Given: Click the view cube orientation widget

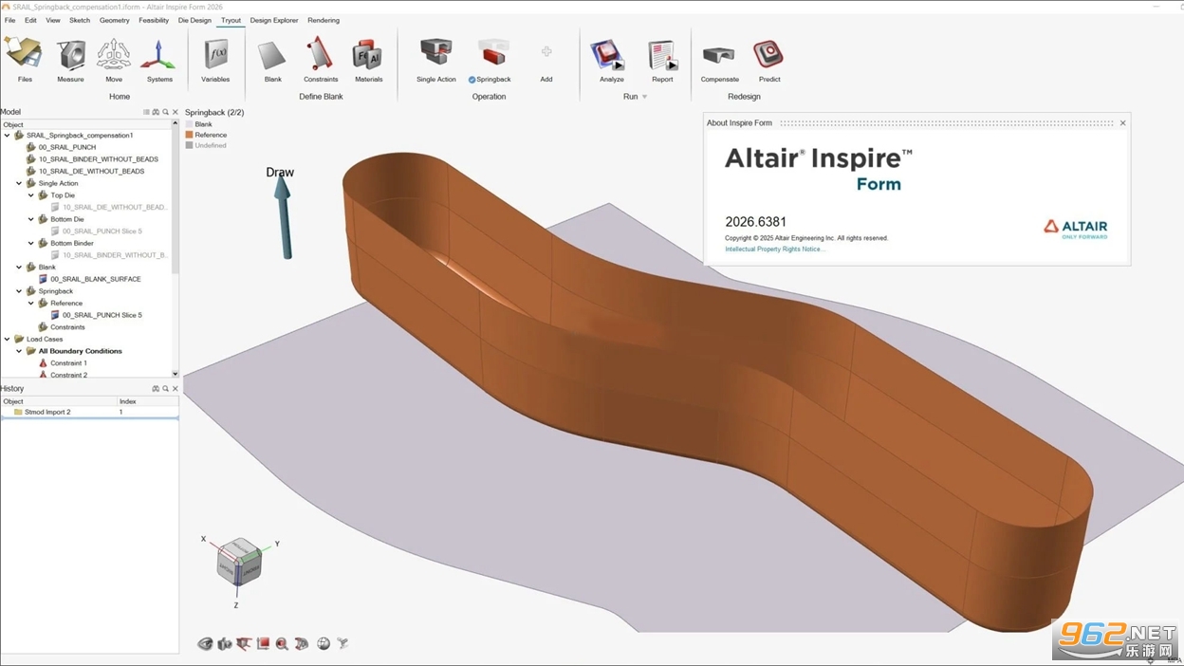Looking at the screenshot, I should click(238, 562).
